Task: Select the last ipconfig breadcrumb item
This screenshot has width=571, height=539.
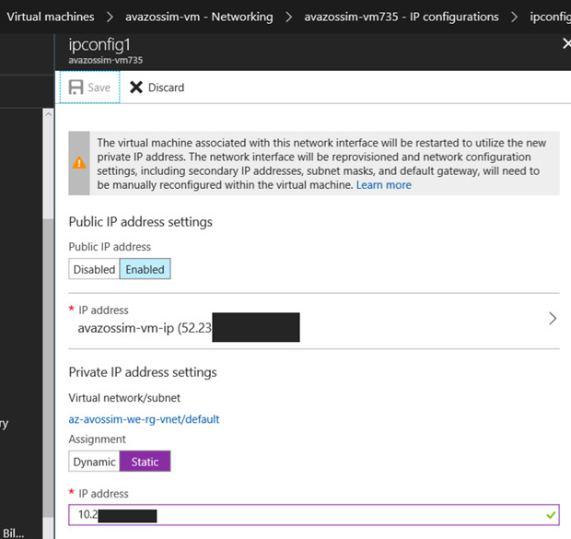Action: tap(550, 17)
